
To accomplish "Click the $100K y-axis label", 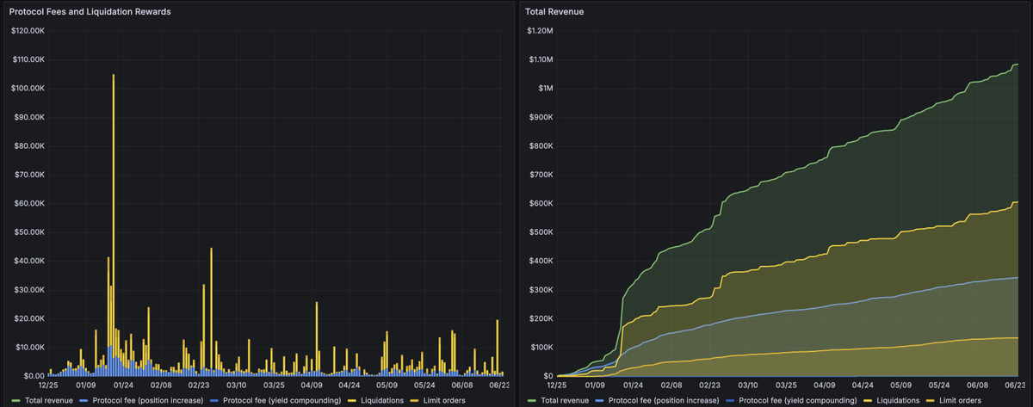I will [x=542, y=347].
